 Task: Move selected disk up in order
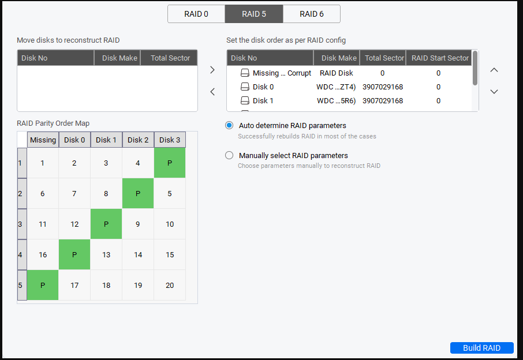click(x=494, y=70)
